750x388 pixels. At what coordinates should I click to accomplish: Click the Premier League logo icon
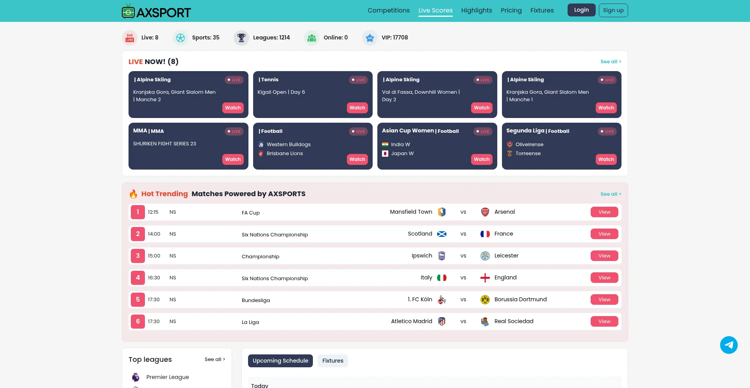pos(136,377)
